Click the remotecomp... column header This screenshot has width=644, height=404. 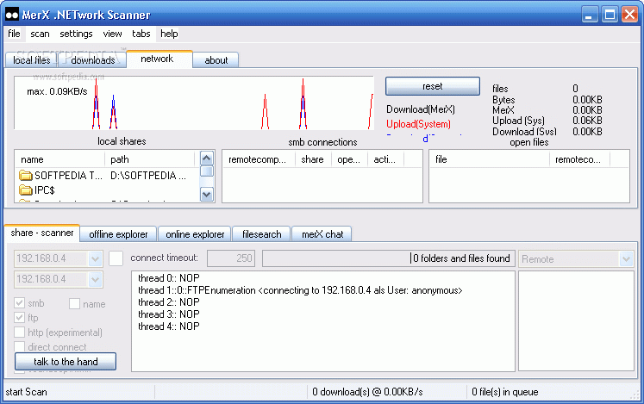(259, 159)
